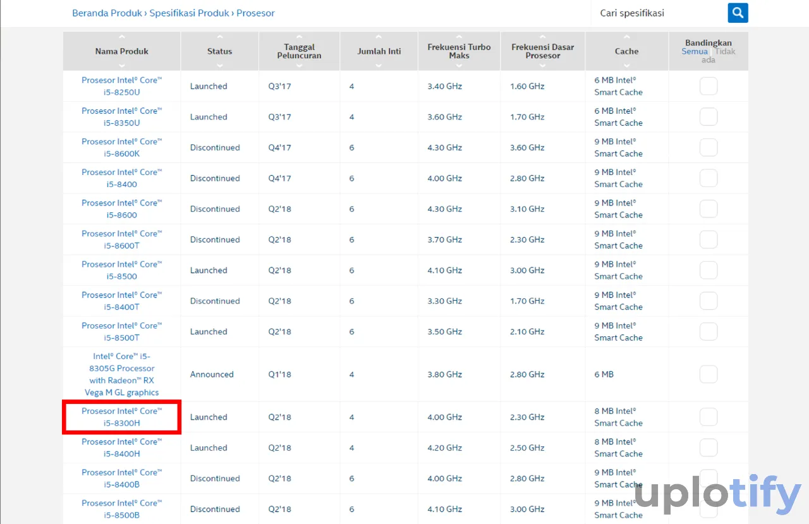Tick compare checkbox for i5-8400 row
The image size is (809, 524).
coord(709,178)
